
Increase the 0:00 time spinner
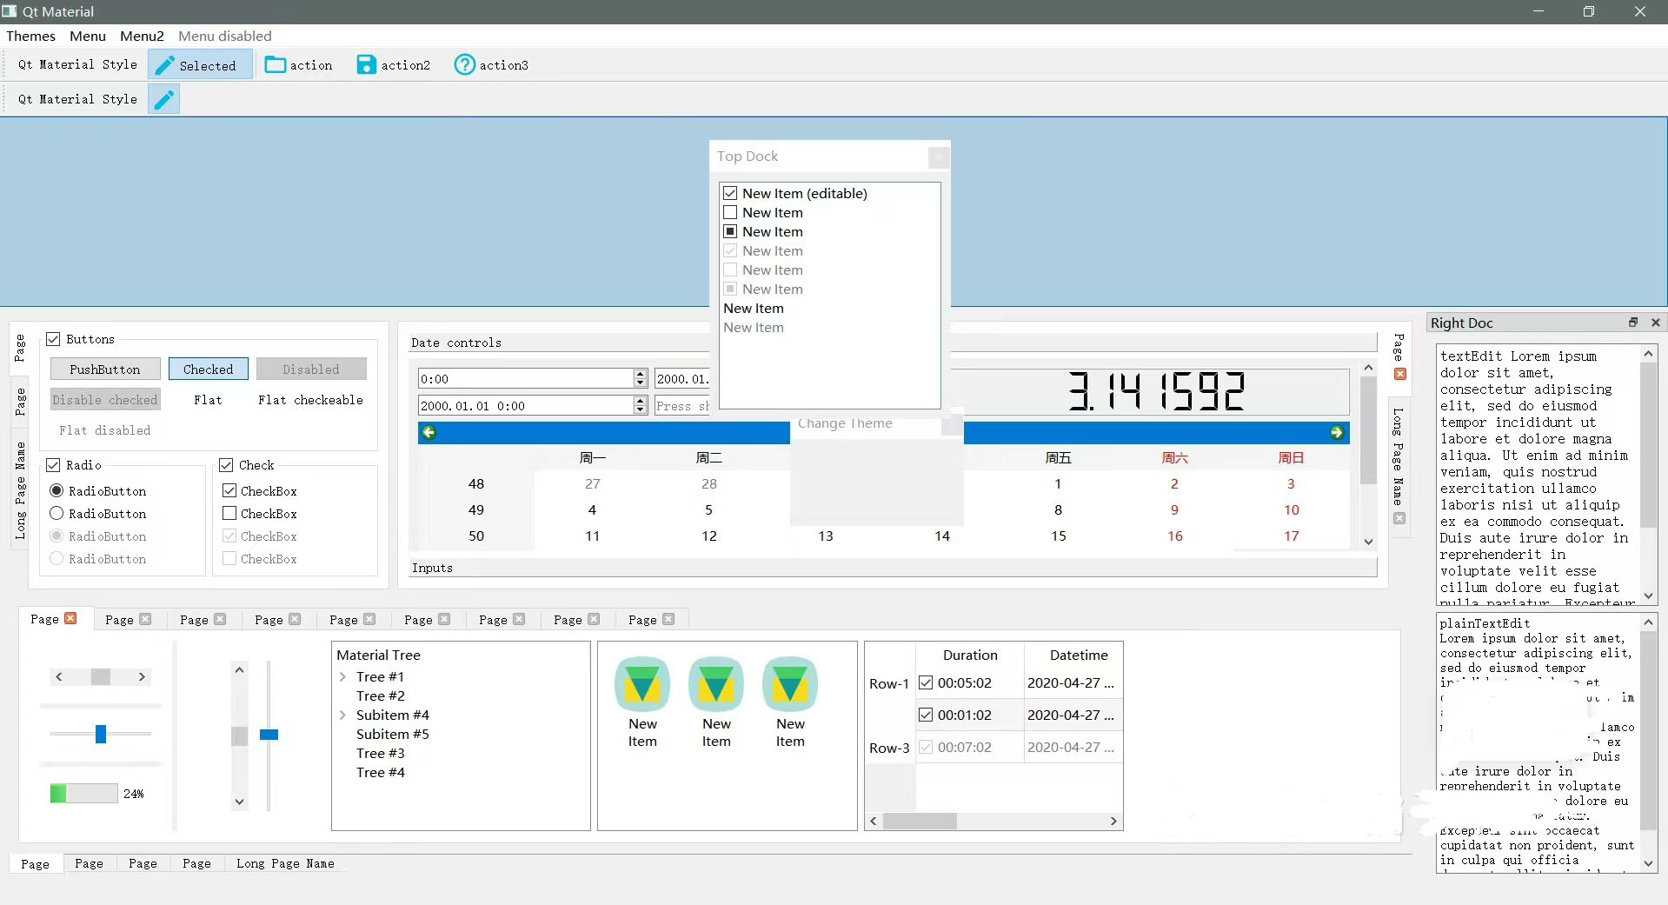point(641,374)
